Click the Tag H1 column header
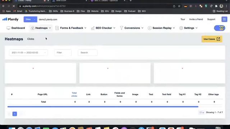The image size is (230, 129). 182,95
